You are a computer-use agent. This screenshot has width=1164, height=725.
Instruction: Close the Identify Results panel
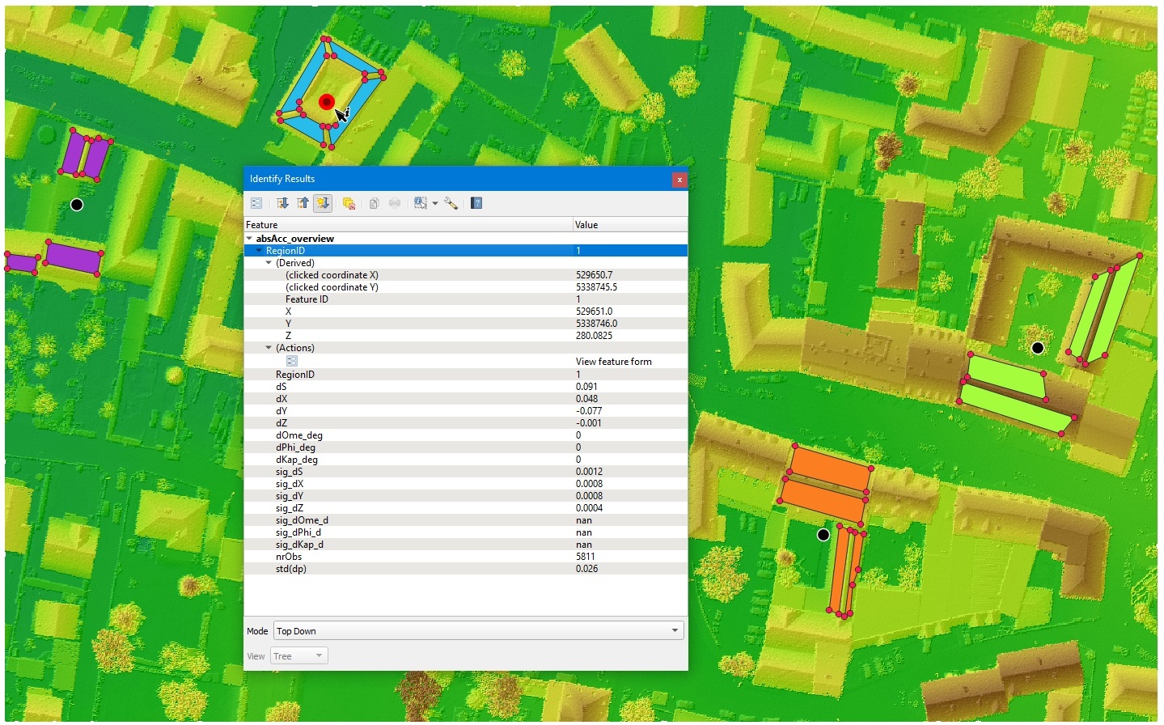pyautogui.click(x=679, y=180)
